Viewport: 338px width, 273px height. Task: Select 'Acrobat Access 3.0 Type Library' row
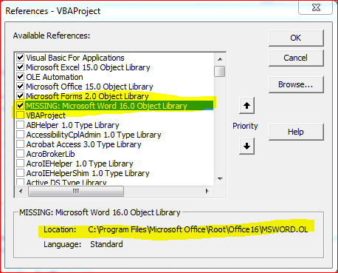tap(83, 144)
